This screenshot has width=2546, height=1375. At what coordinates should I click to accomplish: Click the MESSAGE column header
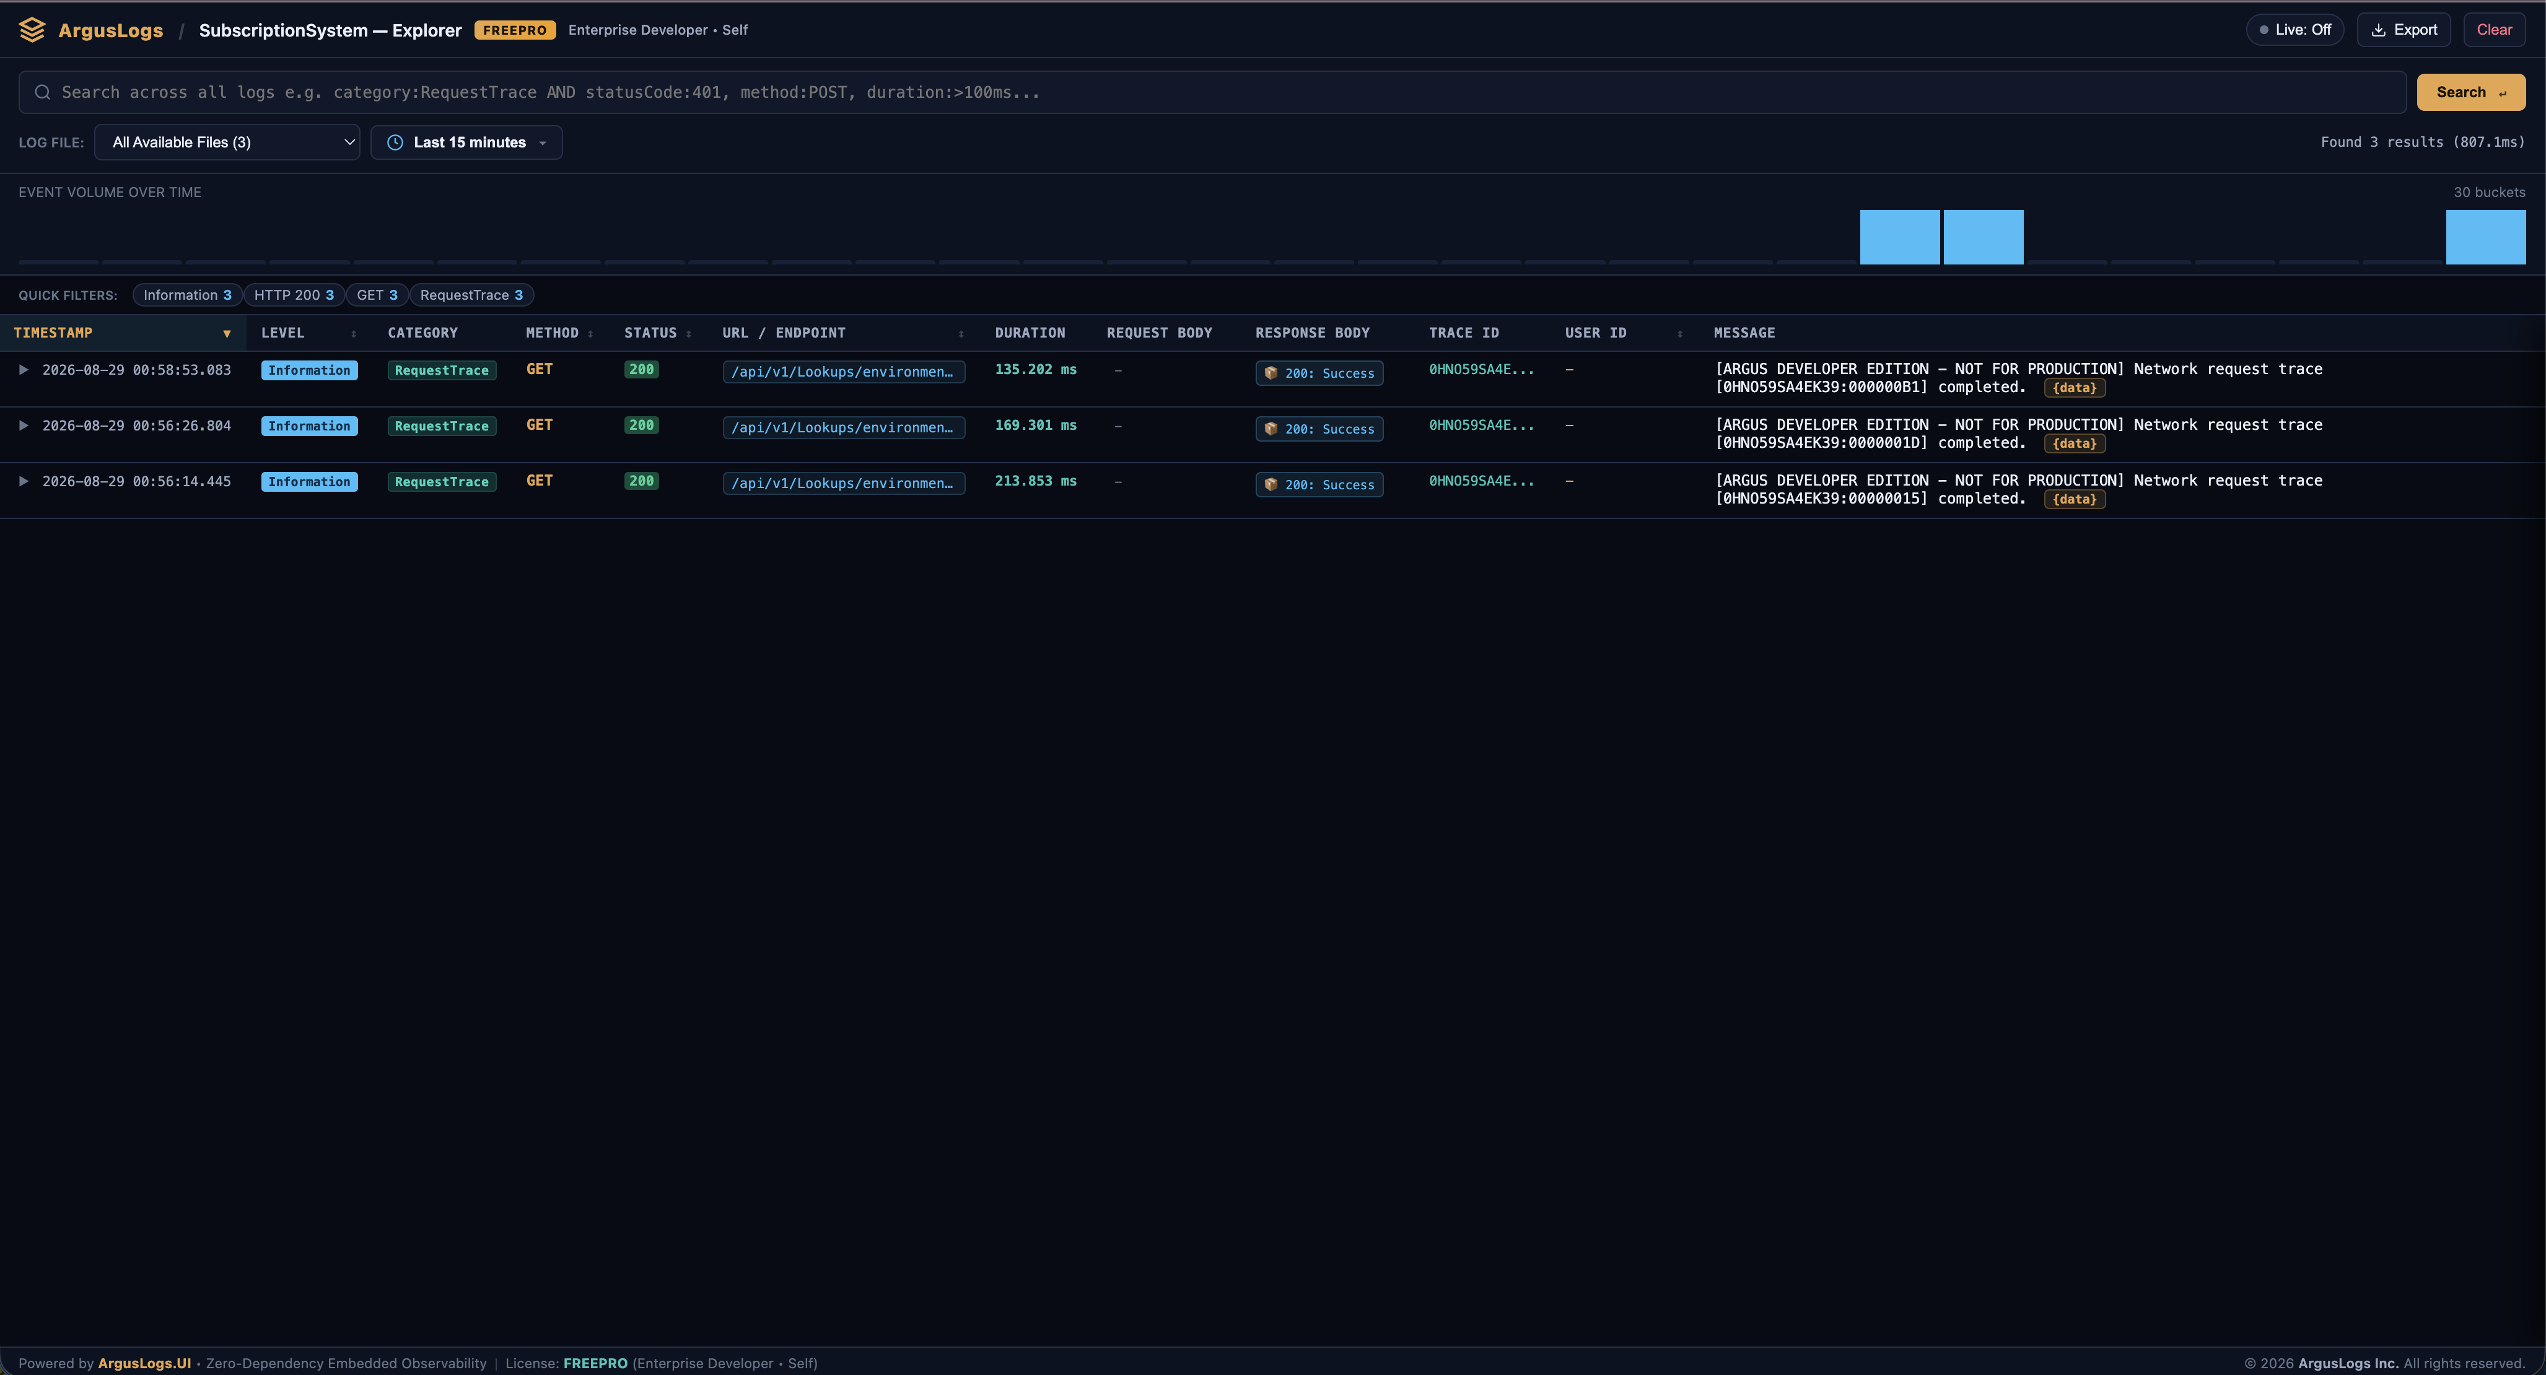[x=1744, y=333]
